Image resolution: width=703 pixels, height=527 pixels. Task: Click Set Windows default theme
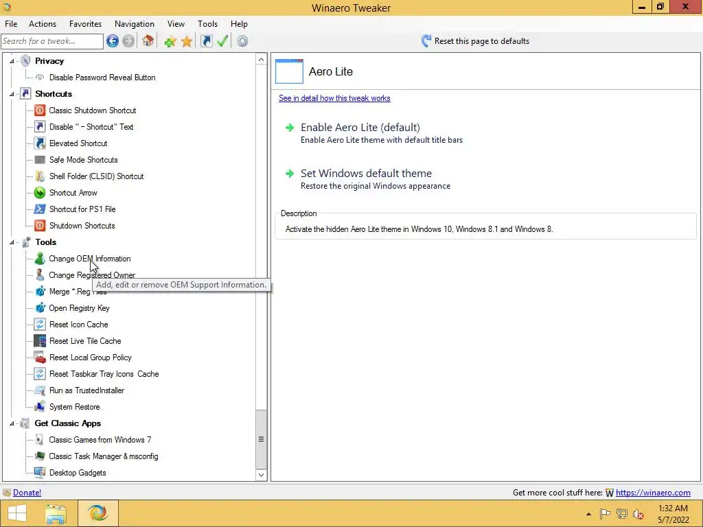point(366,174)
